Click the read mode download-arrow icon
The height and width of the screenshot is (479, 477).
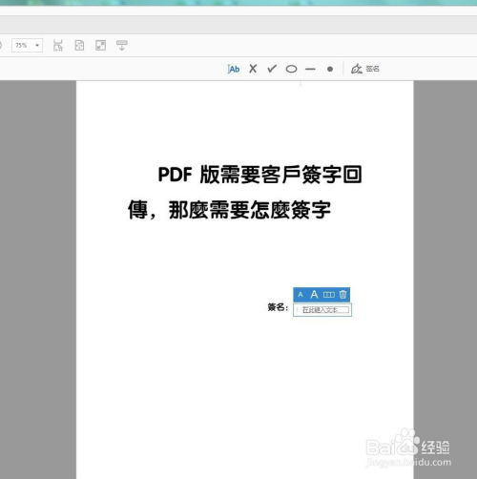click(x=122, y=46)
